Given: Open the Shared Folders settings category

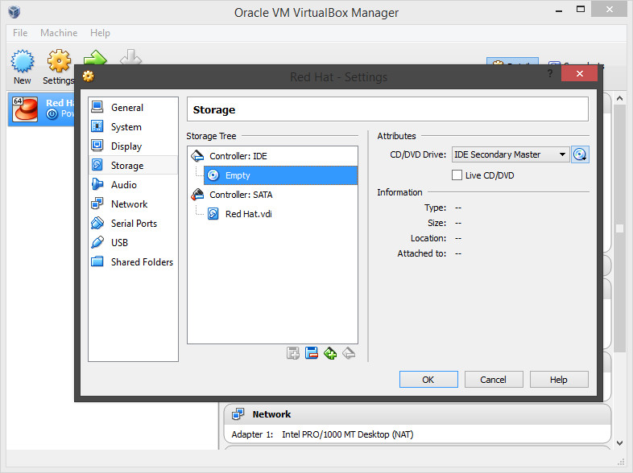Looking at the screenshot, I should tap(133, 262).
